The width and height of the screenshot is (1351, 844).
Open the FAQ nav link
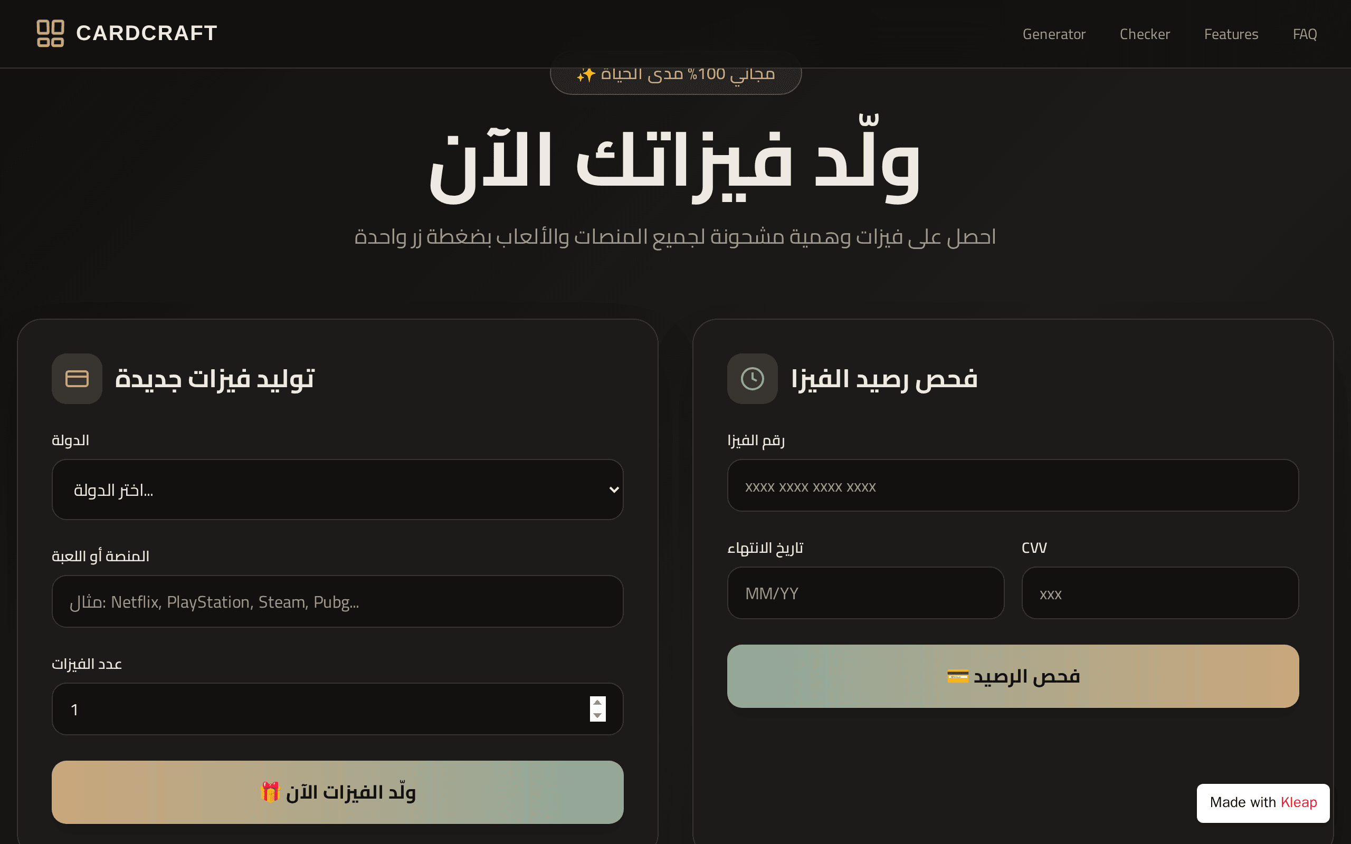click(x=1305, y=34)
